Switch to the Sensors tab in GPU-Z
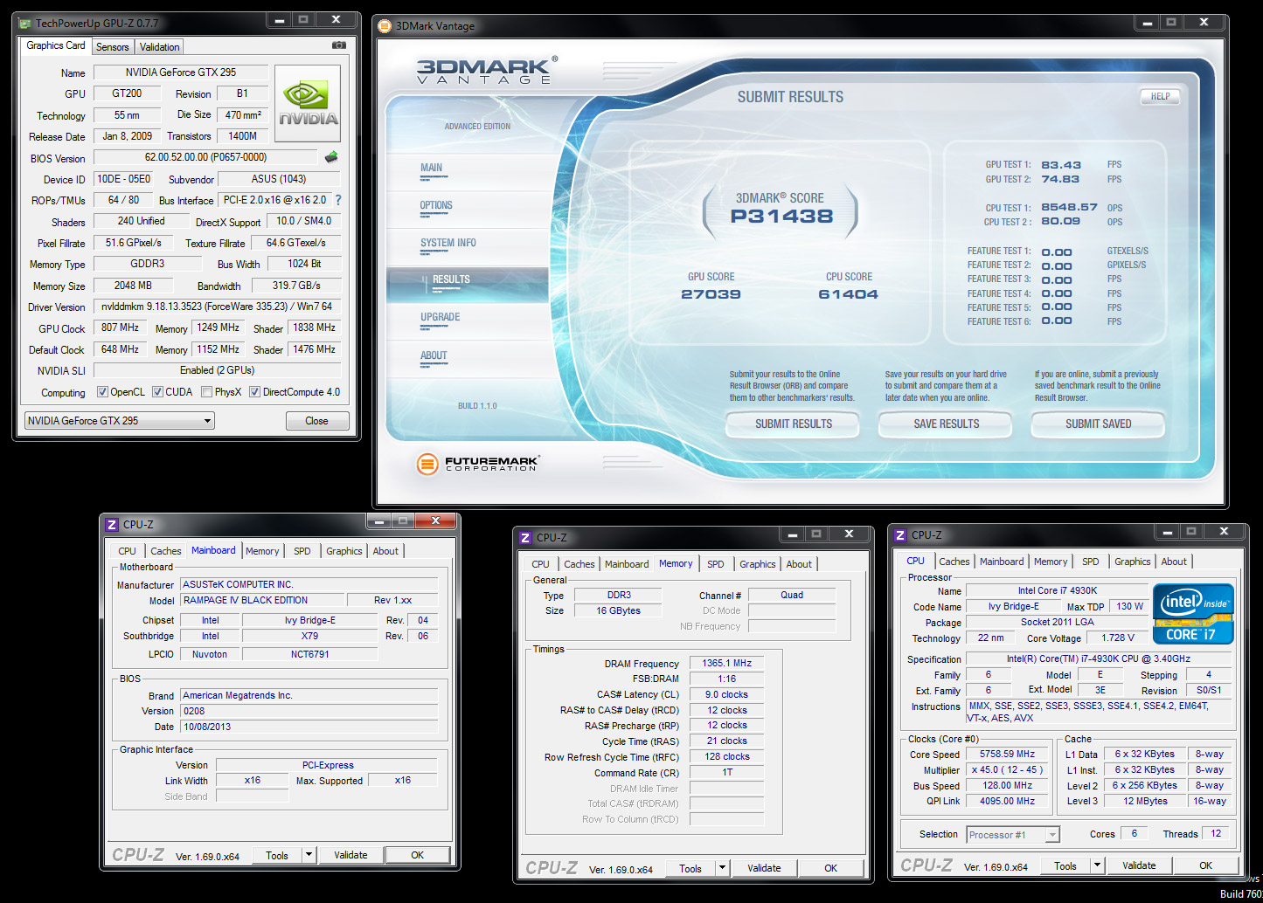The width and height of the screenshot is (1263, 903). (112, 47)
